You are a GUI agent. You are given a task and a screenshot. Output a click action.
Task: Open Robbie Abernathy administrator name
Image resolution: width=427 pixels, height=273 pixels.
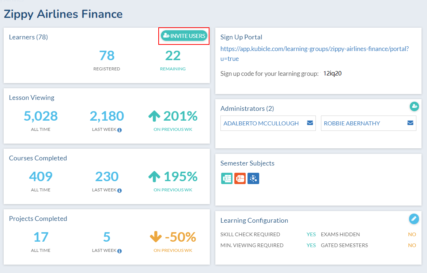pyautogui.click(x=352, y=123)
